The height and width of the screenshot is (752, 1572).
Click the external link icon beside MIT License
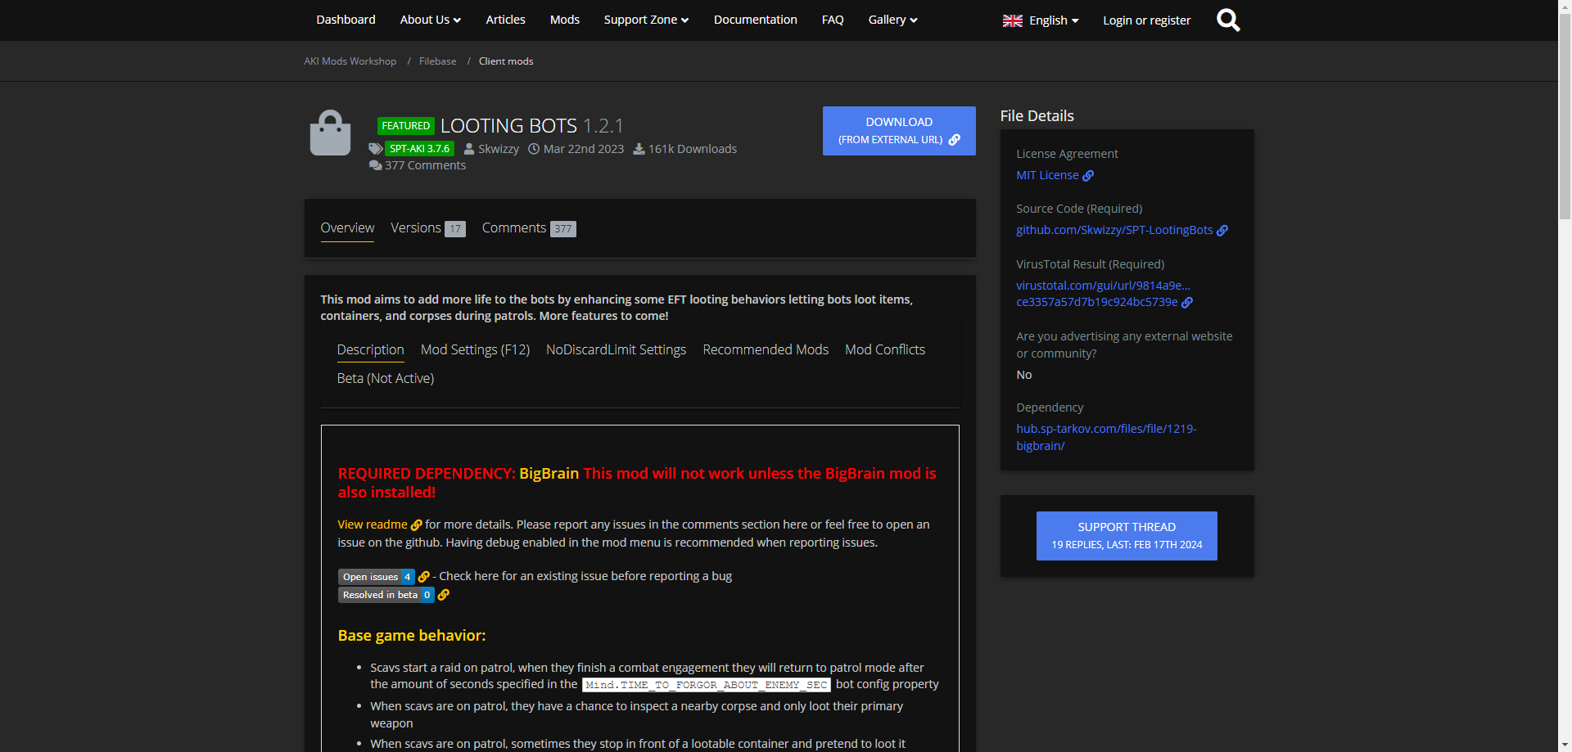1088,176
